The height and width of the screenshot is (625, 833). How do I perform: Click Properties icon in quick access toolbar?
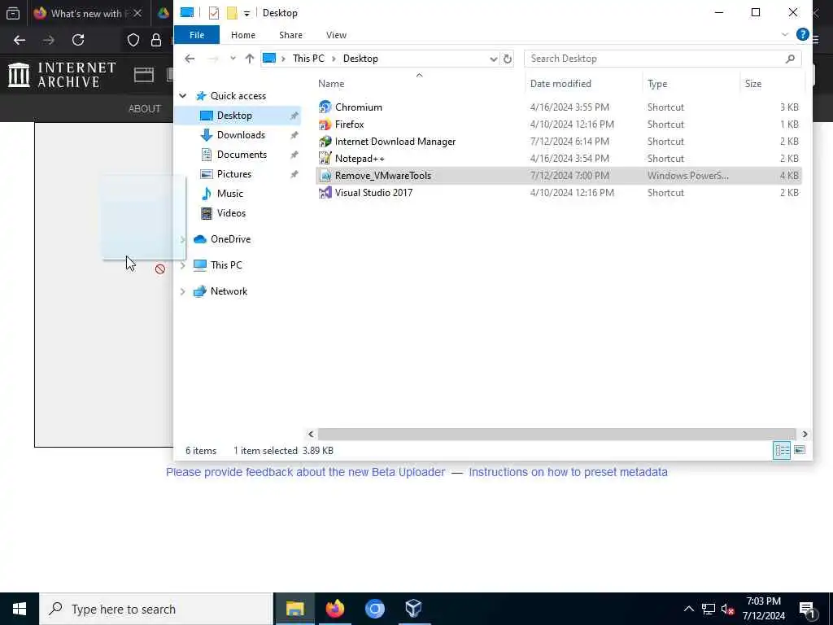click(214, 13)
